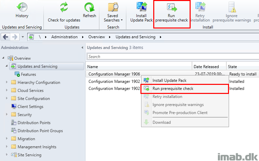This screenshot has width=259, height=161.
Task: Select the Features node icon
Action: pos(18,74)
